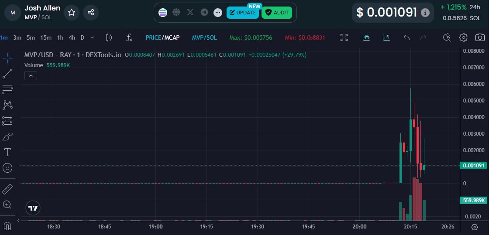489x235 pixels.
Task: Toggle the trades markers chart icon
Action: (366, 37)
